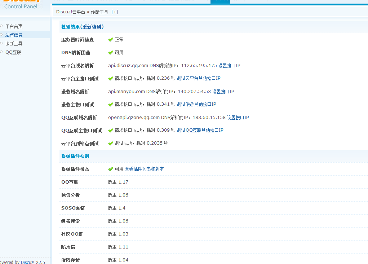Select 站点信息 in the left menu

click(14, 35)
